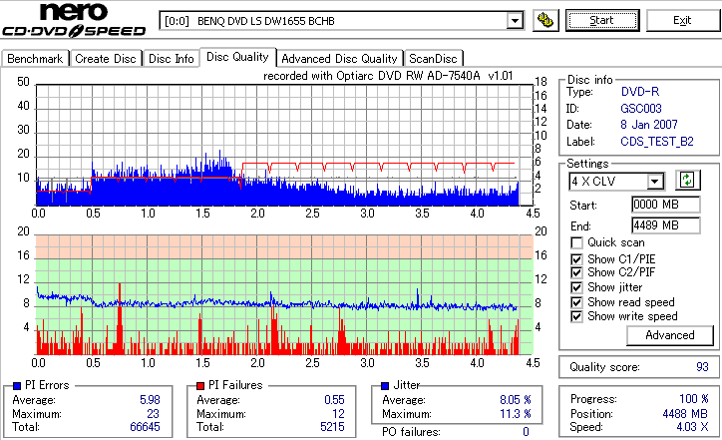Uncheck Show jitter option
The height and width of the screenshot is (440, 722).
coord(576,287)
